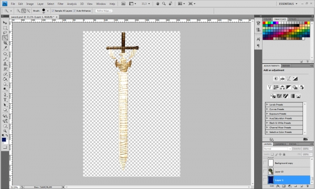The height and width of the screenshot is (189, 315).
Task: Click the foreground color swatch
Action: tap(4, 140)
